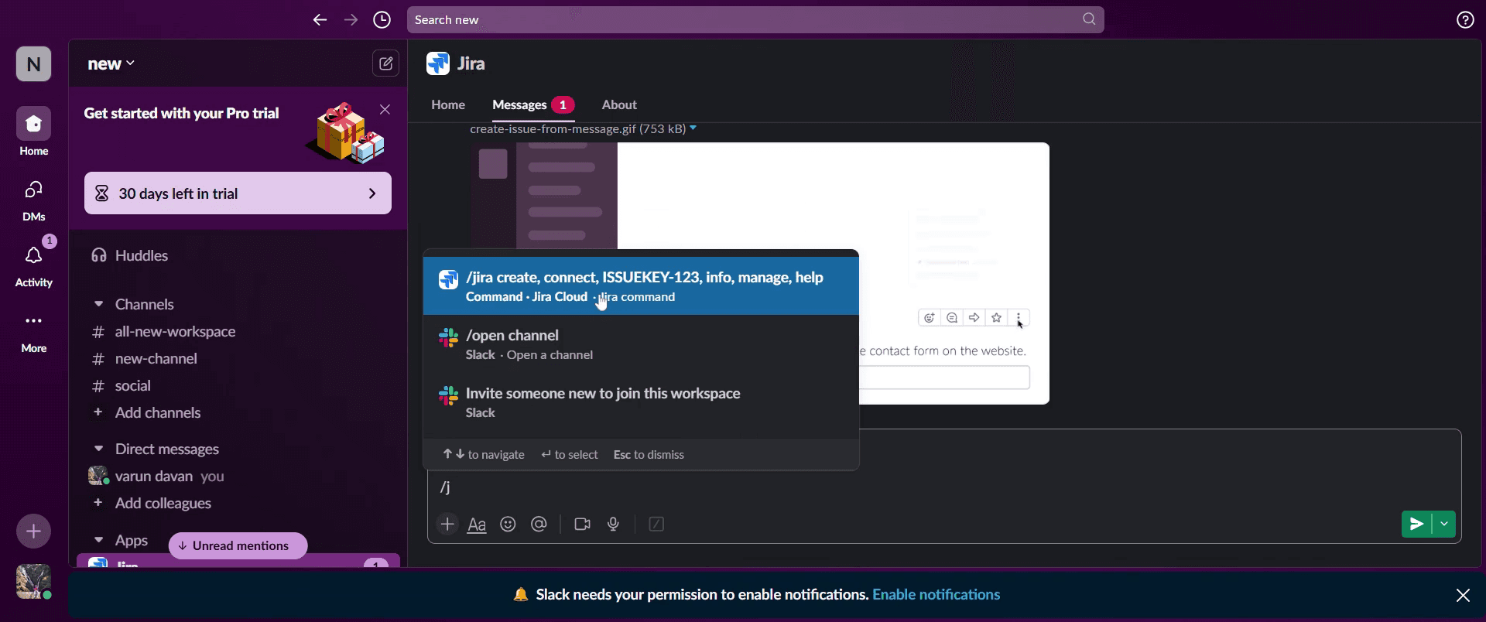
Task: Switch to the Home tab
Action: pyautogui.click(x=448, y=104)
